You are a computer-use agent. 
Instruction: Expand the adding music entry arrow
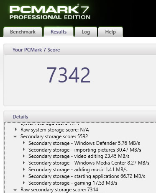point(24,170)
